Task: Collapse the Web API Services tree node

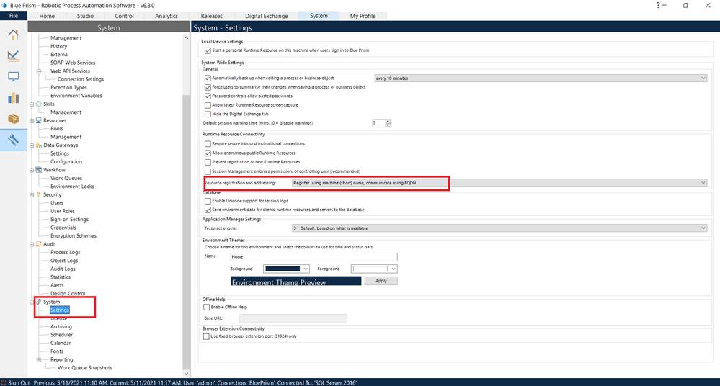Action: [x=39, y=71]
